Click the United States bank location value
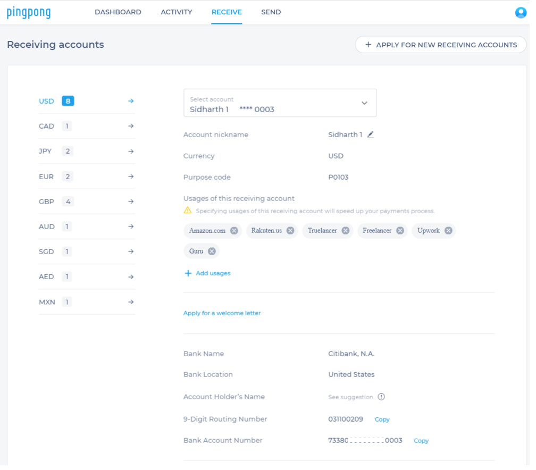Image resolution: width=536 pixels, height=470 pixels. (x=351, y=375)
